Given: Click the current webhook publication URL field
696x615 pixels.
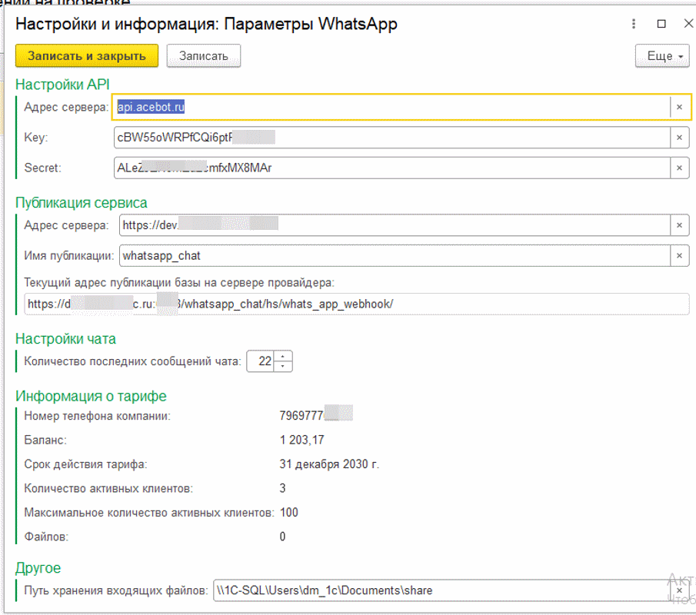Looking at the screenshot, I should [x=356, y=304].
